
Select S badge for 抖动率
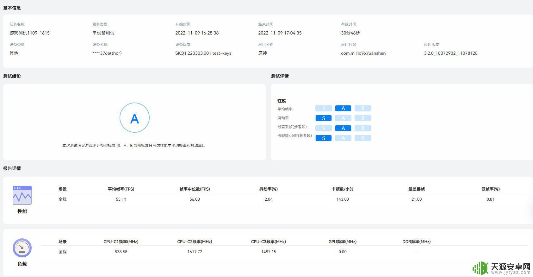(324, 118)
